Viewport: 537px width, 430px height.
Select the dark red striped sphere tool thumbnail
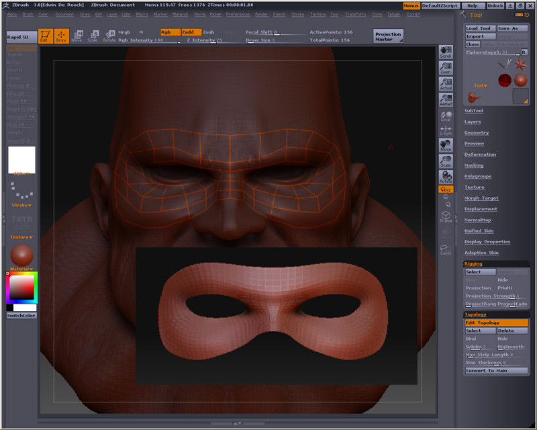pyautogui.click(x=505, y=80)
